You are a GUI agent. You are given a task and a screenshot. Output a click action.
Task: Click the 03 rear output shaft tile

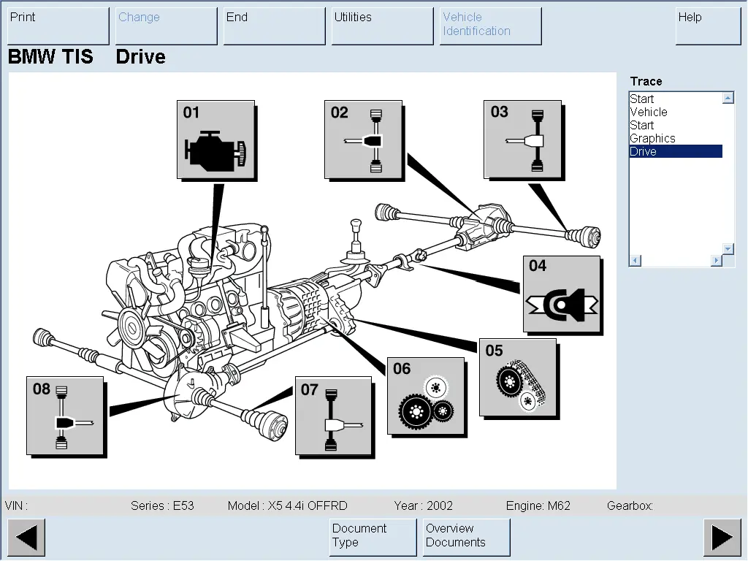coord(522,140)
